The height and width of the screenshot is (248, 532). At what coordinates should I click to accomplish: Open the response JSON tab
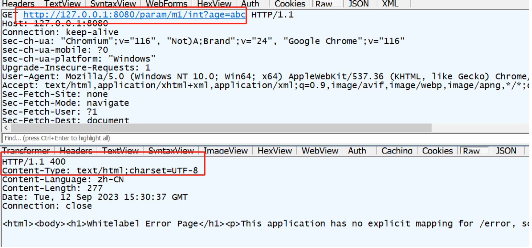(506, 151)
